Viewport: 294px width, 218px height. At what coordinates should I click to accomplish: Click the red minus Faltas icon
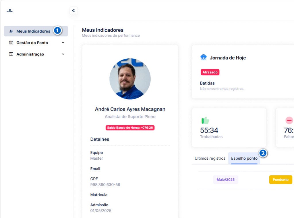289,120
